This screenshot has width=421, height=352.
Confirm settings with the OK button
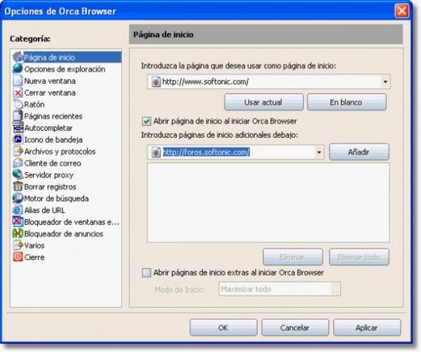tap(224, 328)
